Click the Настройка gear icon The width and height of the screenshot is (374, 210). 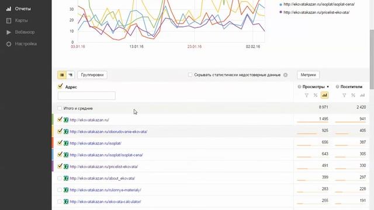click(9, 44)
